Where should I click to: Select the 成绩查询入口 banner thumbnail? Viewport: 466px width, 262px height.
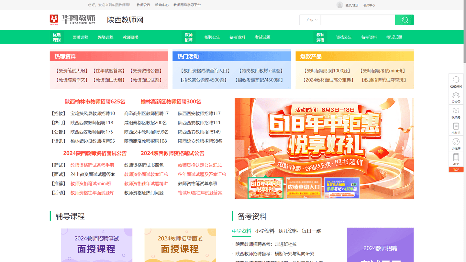point(304,188)
